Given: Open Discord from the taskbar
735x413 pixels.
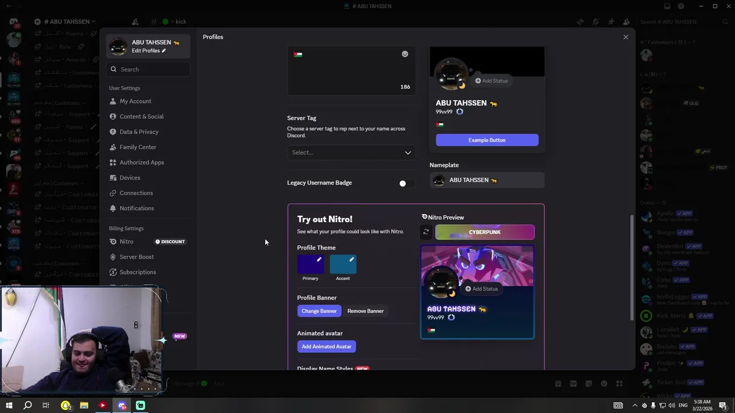Looking at the screenshot, I should tap(122, 406).
